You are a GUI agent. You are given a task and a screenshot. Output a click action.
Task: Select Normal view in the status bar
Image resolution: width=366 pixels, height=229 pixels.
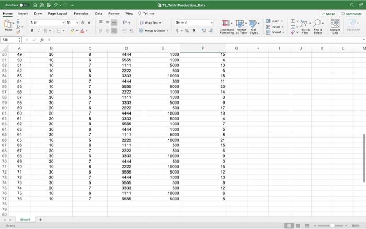click(289, 226)
